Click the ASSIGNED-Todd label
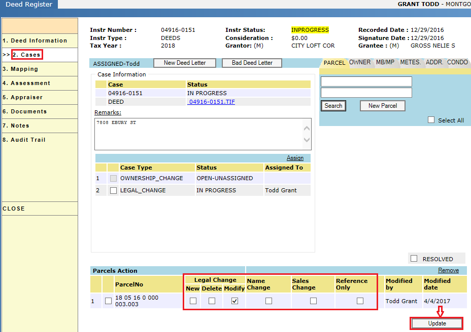 (x=116, y=64)
